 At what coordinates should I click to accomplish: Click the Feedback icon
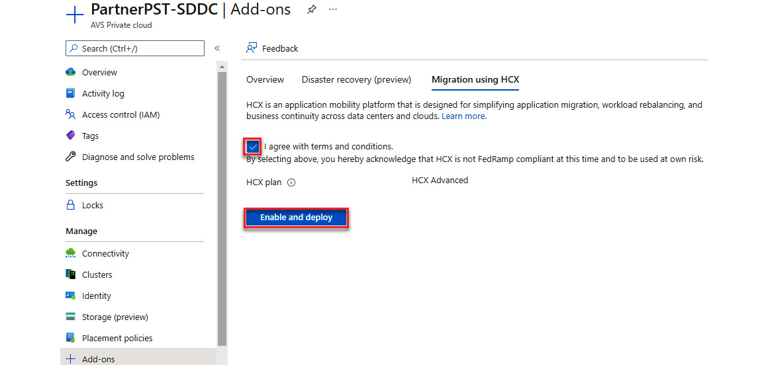click(252, 48)
